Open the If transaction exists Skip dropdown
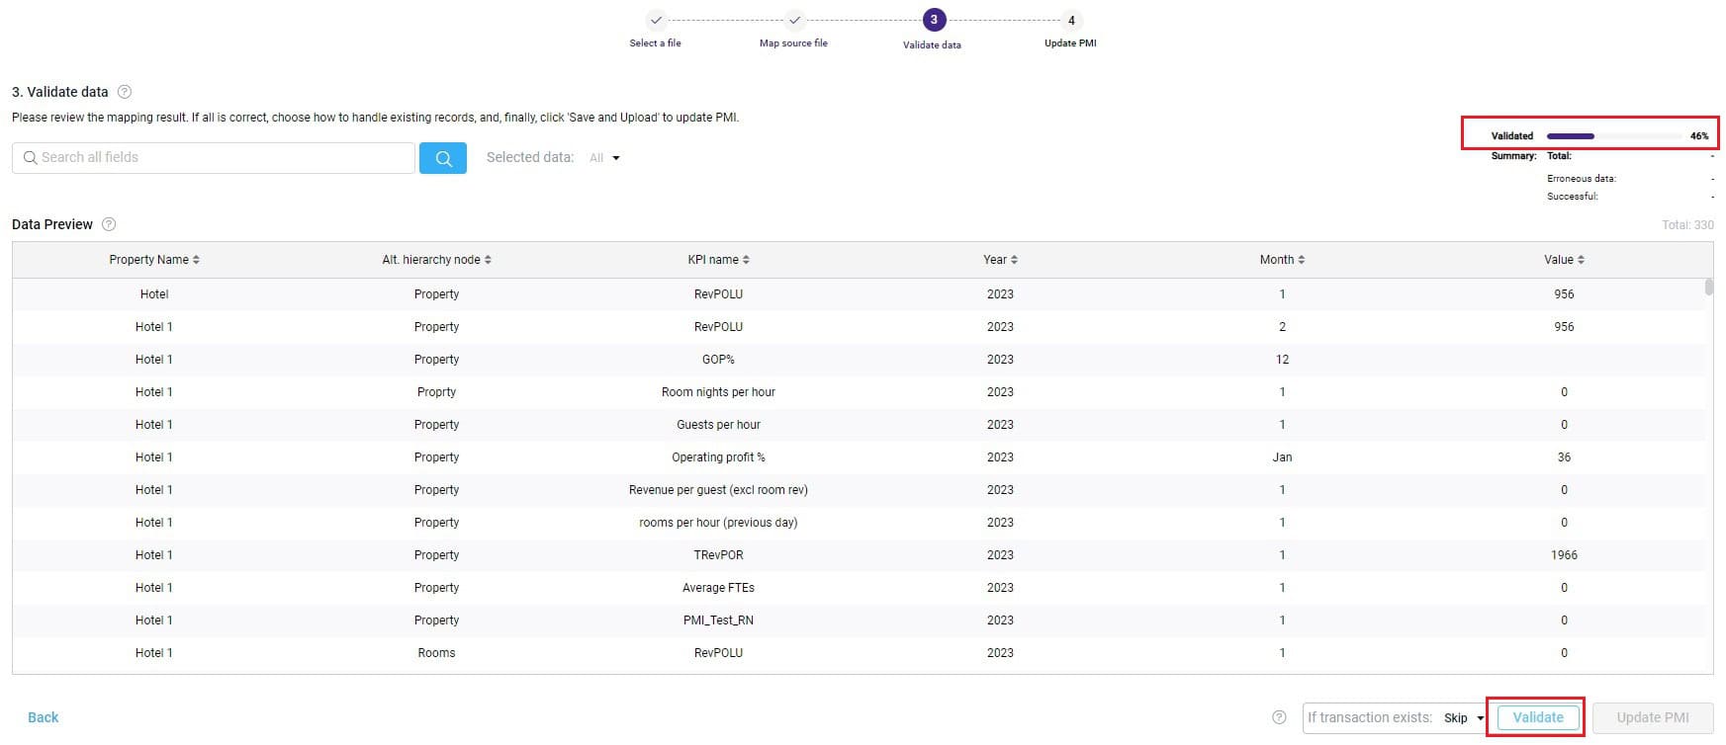Screen dimensions: 1726x745 point(1464,718)
